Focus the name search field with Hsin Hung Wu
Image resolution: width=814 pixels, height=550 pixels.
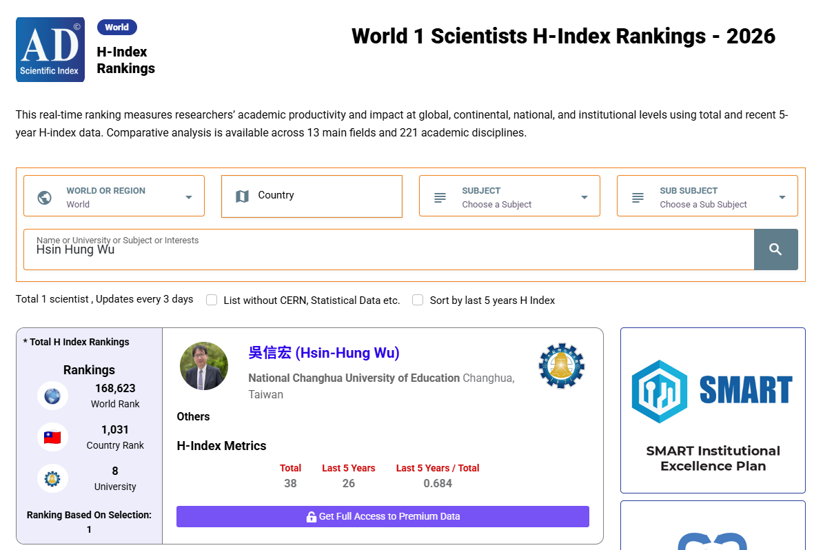(389, 249)
